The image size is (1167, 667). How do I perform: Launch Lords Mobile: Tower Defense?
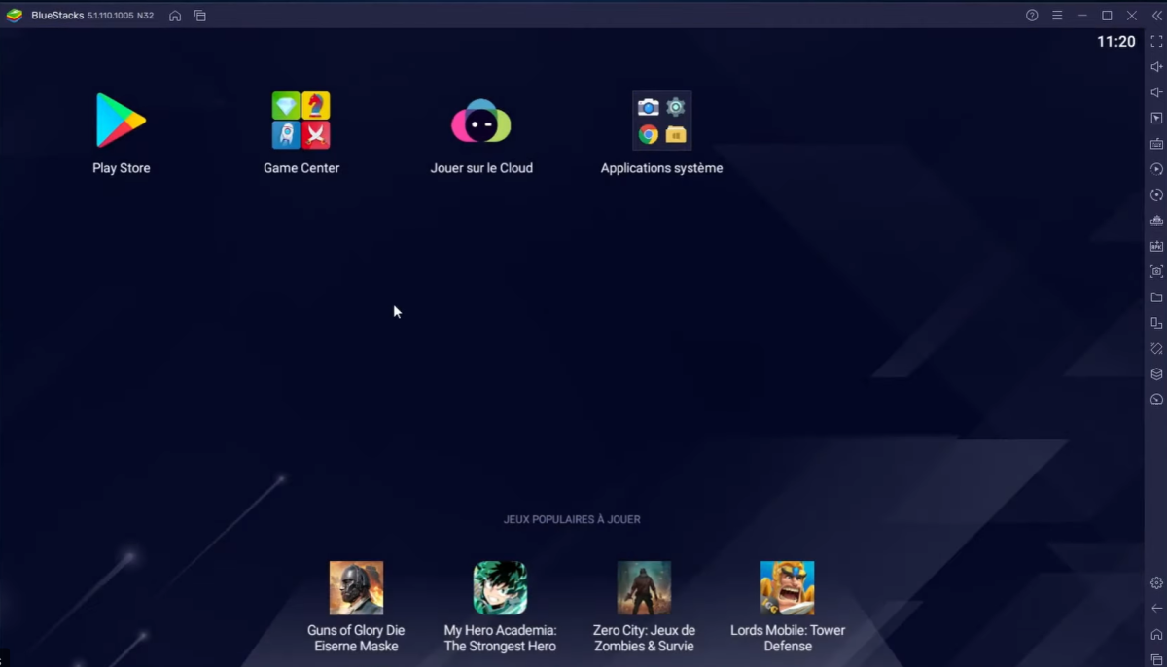click(x=787, y=587)
